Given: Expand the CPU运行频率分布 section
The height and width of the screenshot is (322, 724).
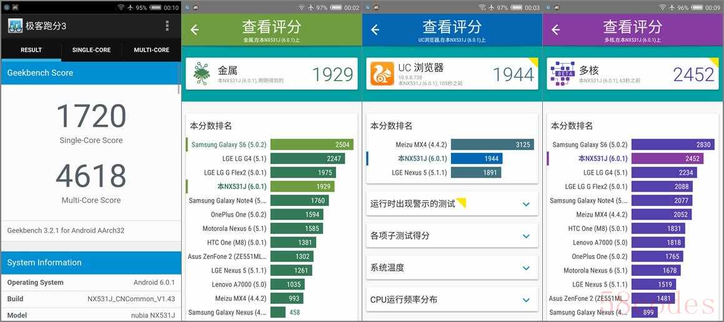Looking at the screenshot, I should 526,300.
